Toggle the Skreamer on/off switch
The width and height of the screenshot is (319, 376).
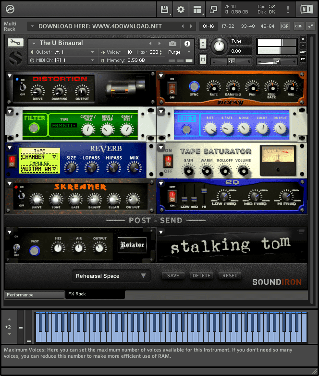click(22, 196)
